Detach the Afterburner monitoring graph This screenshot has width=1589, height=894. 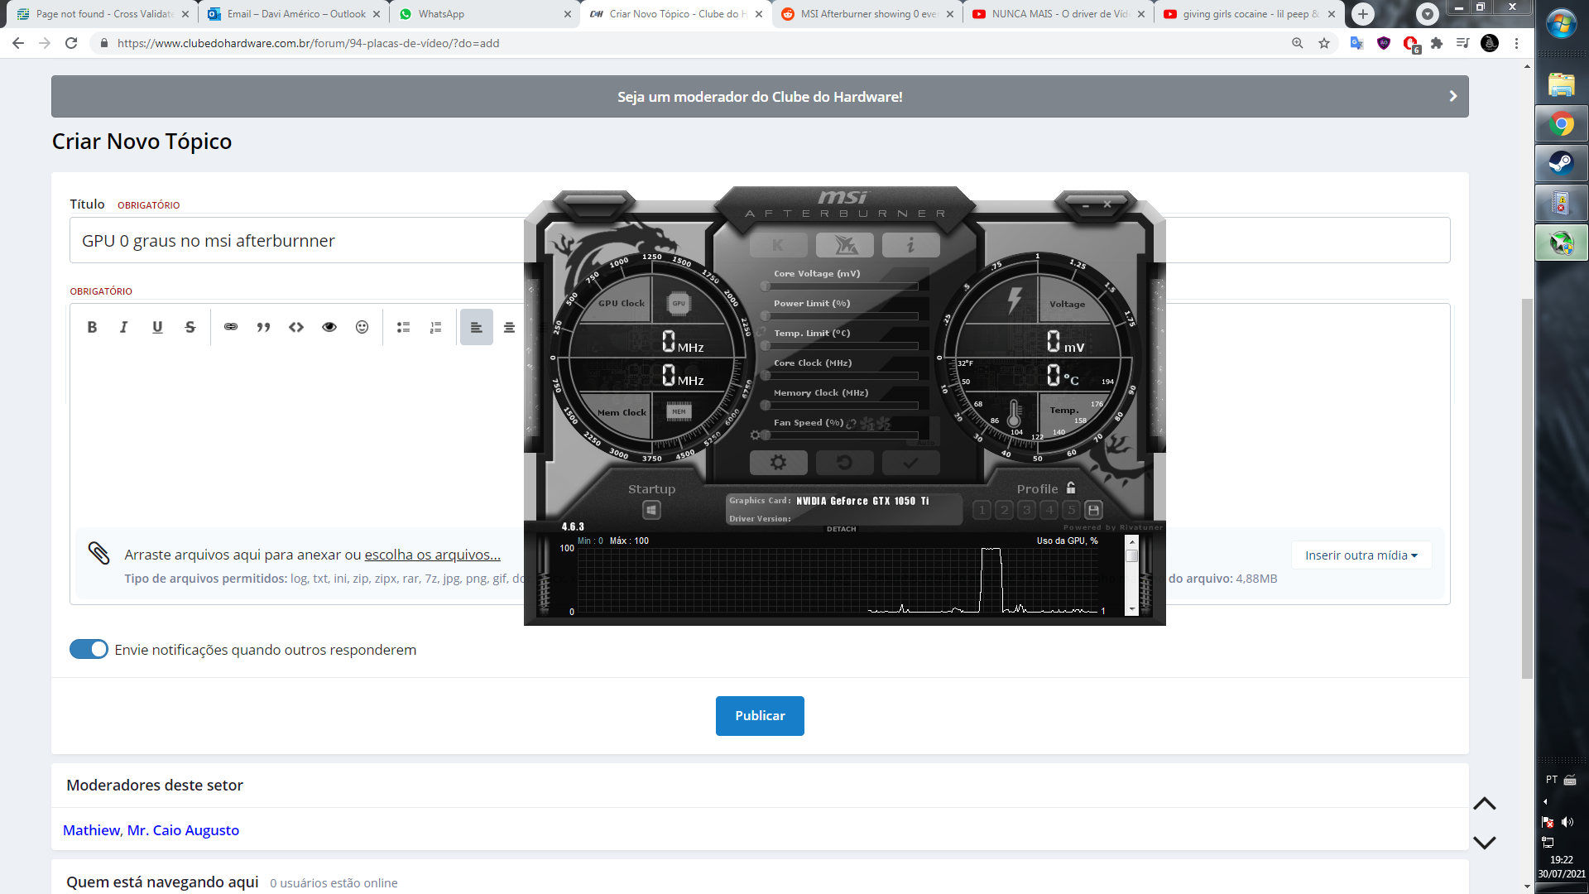point(841,529)
